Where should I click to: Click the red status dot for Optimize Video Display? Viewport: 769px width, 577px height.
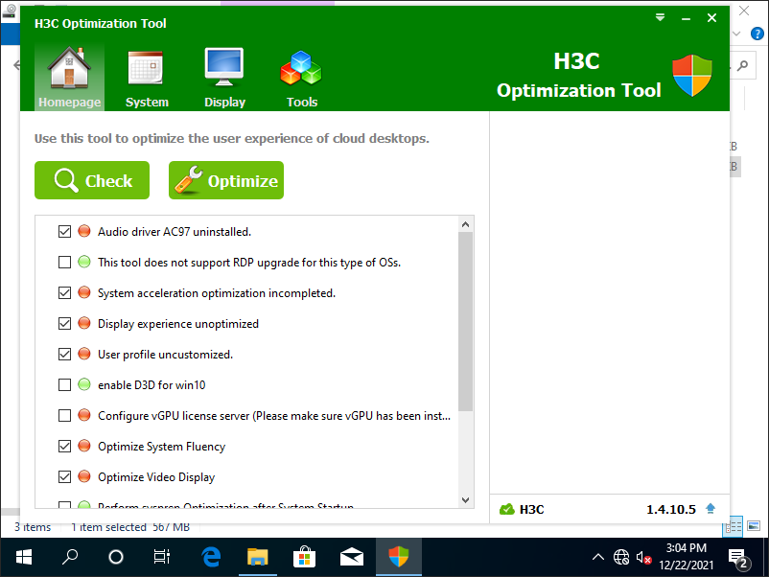84,476
